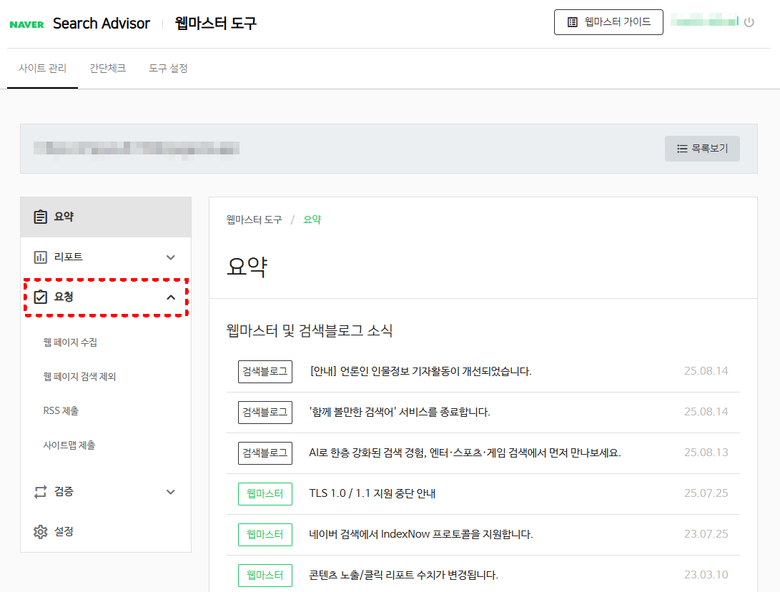780x592 pixels.
Task: Open 설정 in the sidebar
Action: [106, 532]
